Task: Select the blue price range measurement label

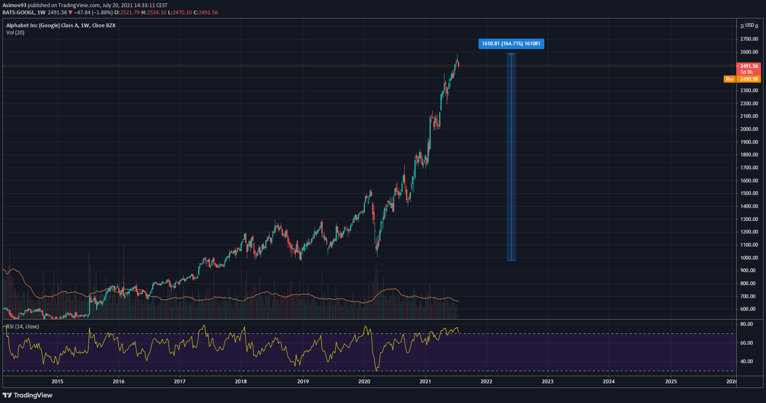Action: coord(511,44)
